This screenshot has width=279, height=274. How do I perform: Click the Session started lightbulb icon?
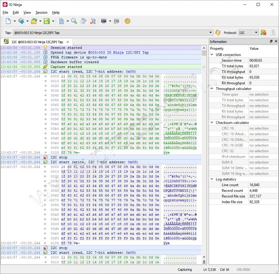point(45,47)
